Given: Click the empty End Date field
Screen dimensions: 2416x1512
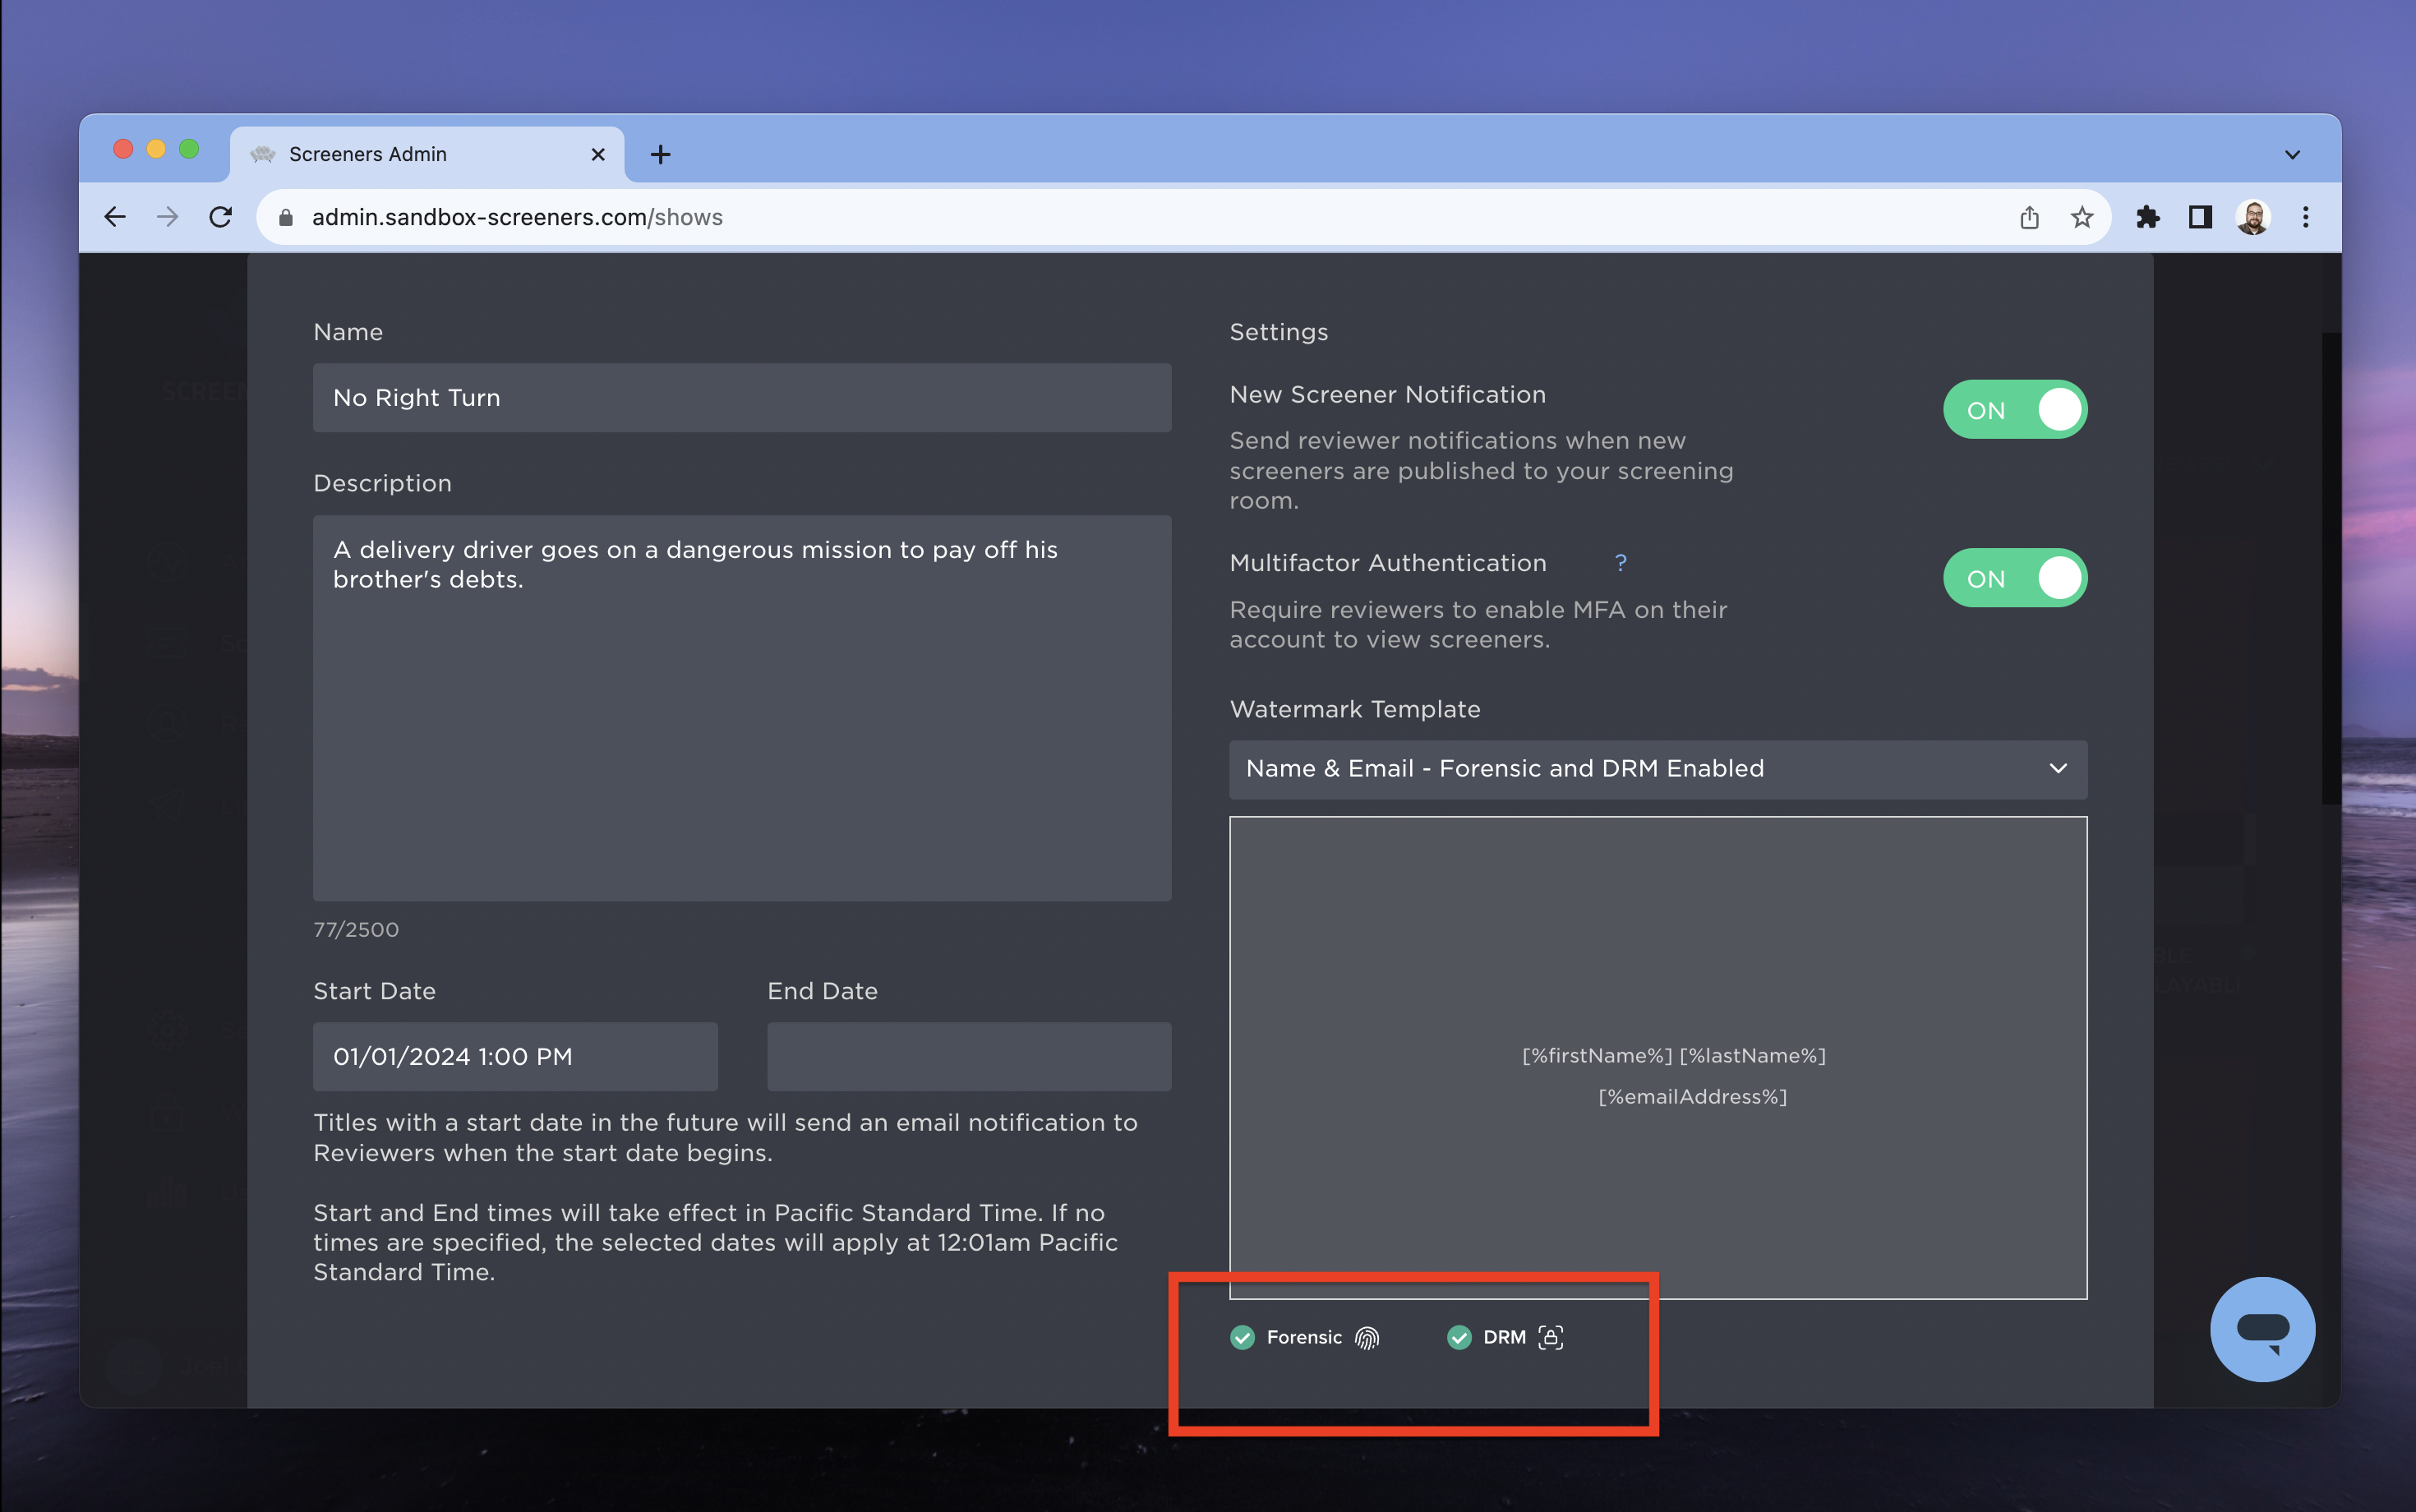Looking at the screenshot, I should tap(967, 1056).
